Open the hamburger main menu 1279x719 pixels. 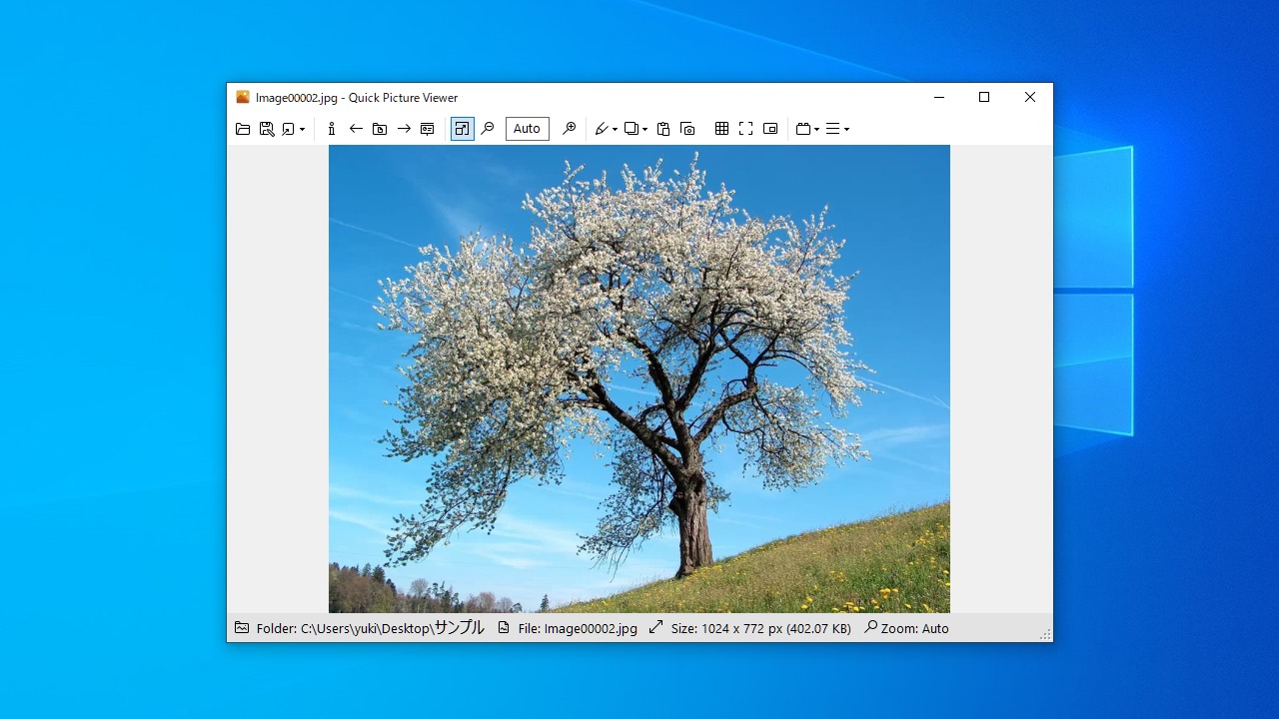[833, 129]
